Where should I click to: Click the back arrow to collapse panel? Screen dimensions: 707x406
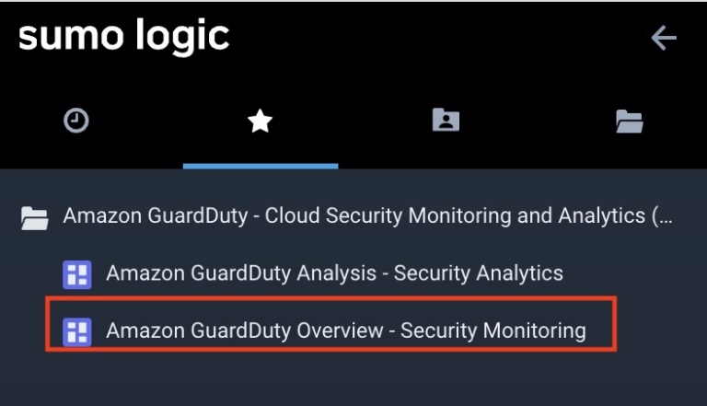664,38
